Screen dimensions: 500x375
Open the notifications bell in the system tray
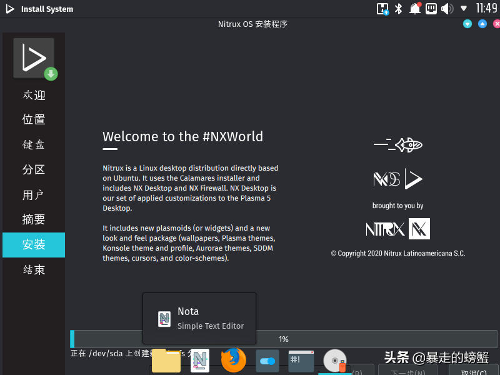click(414, 9)
